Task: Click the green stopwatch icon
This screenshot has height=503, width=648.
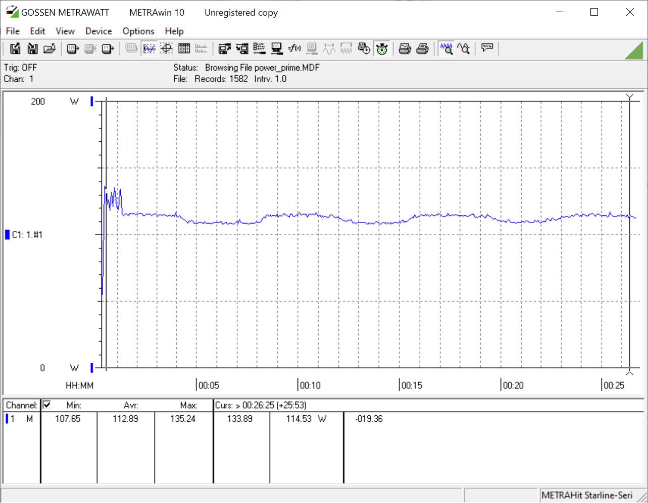Action: 382,48
